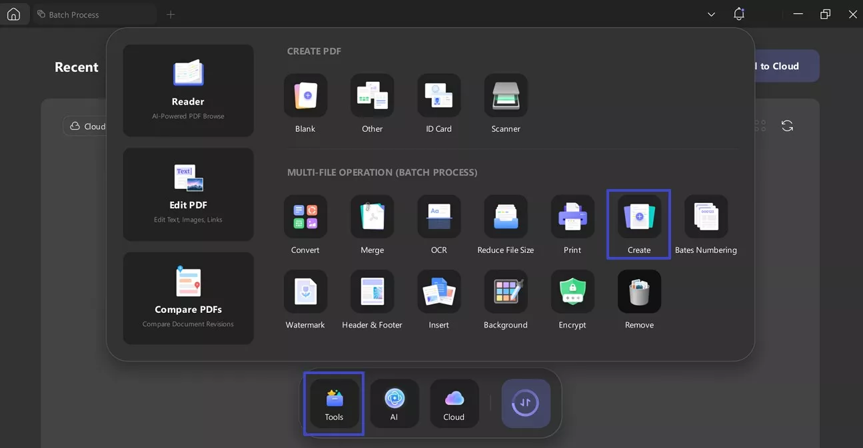The height and width of the screenshot is (448, 863).
Task: Click the refresh files icon
Action: pos(787,125)
